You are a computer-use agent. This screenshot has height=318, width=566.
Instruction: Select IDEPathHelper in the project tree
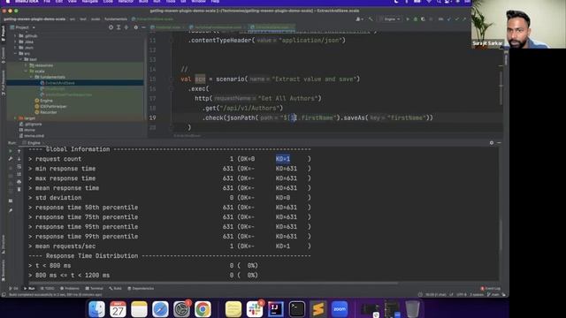(54, 106)
